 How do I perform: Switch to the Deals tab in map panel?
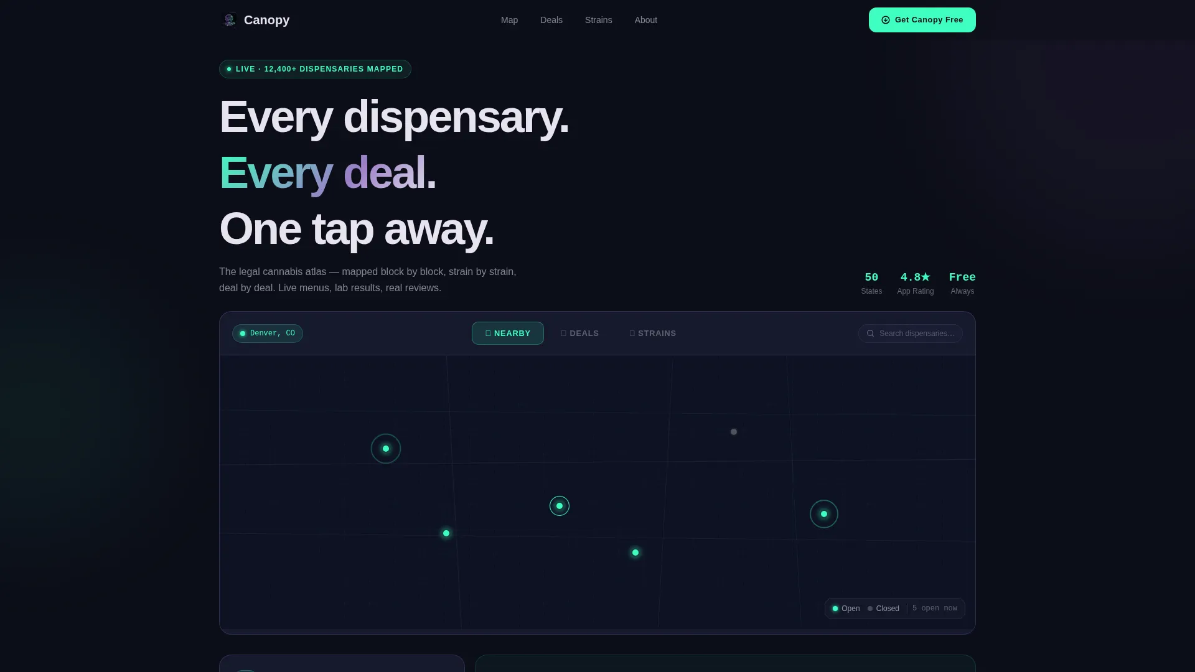point(580,334)
